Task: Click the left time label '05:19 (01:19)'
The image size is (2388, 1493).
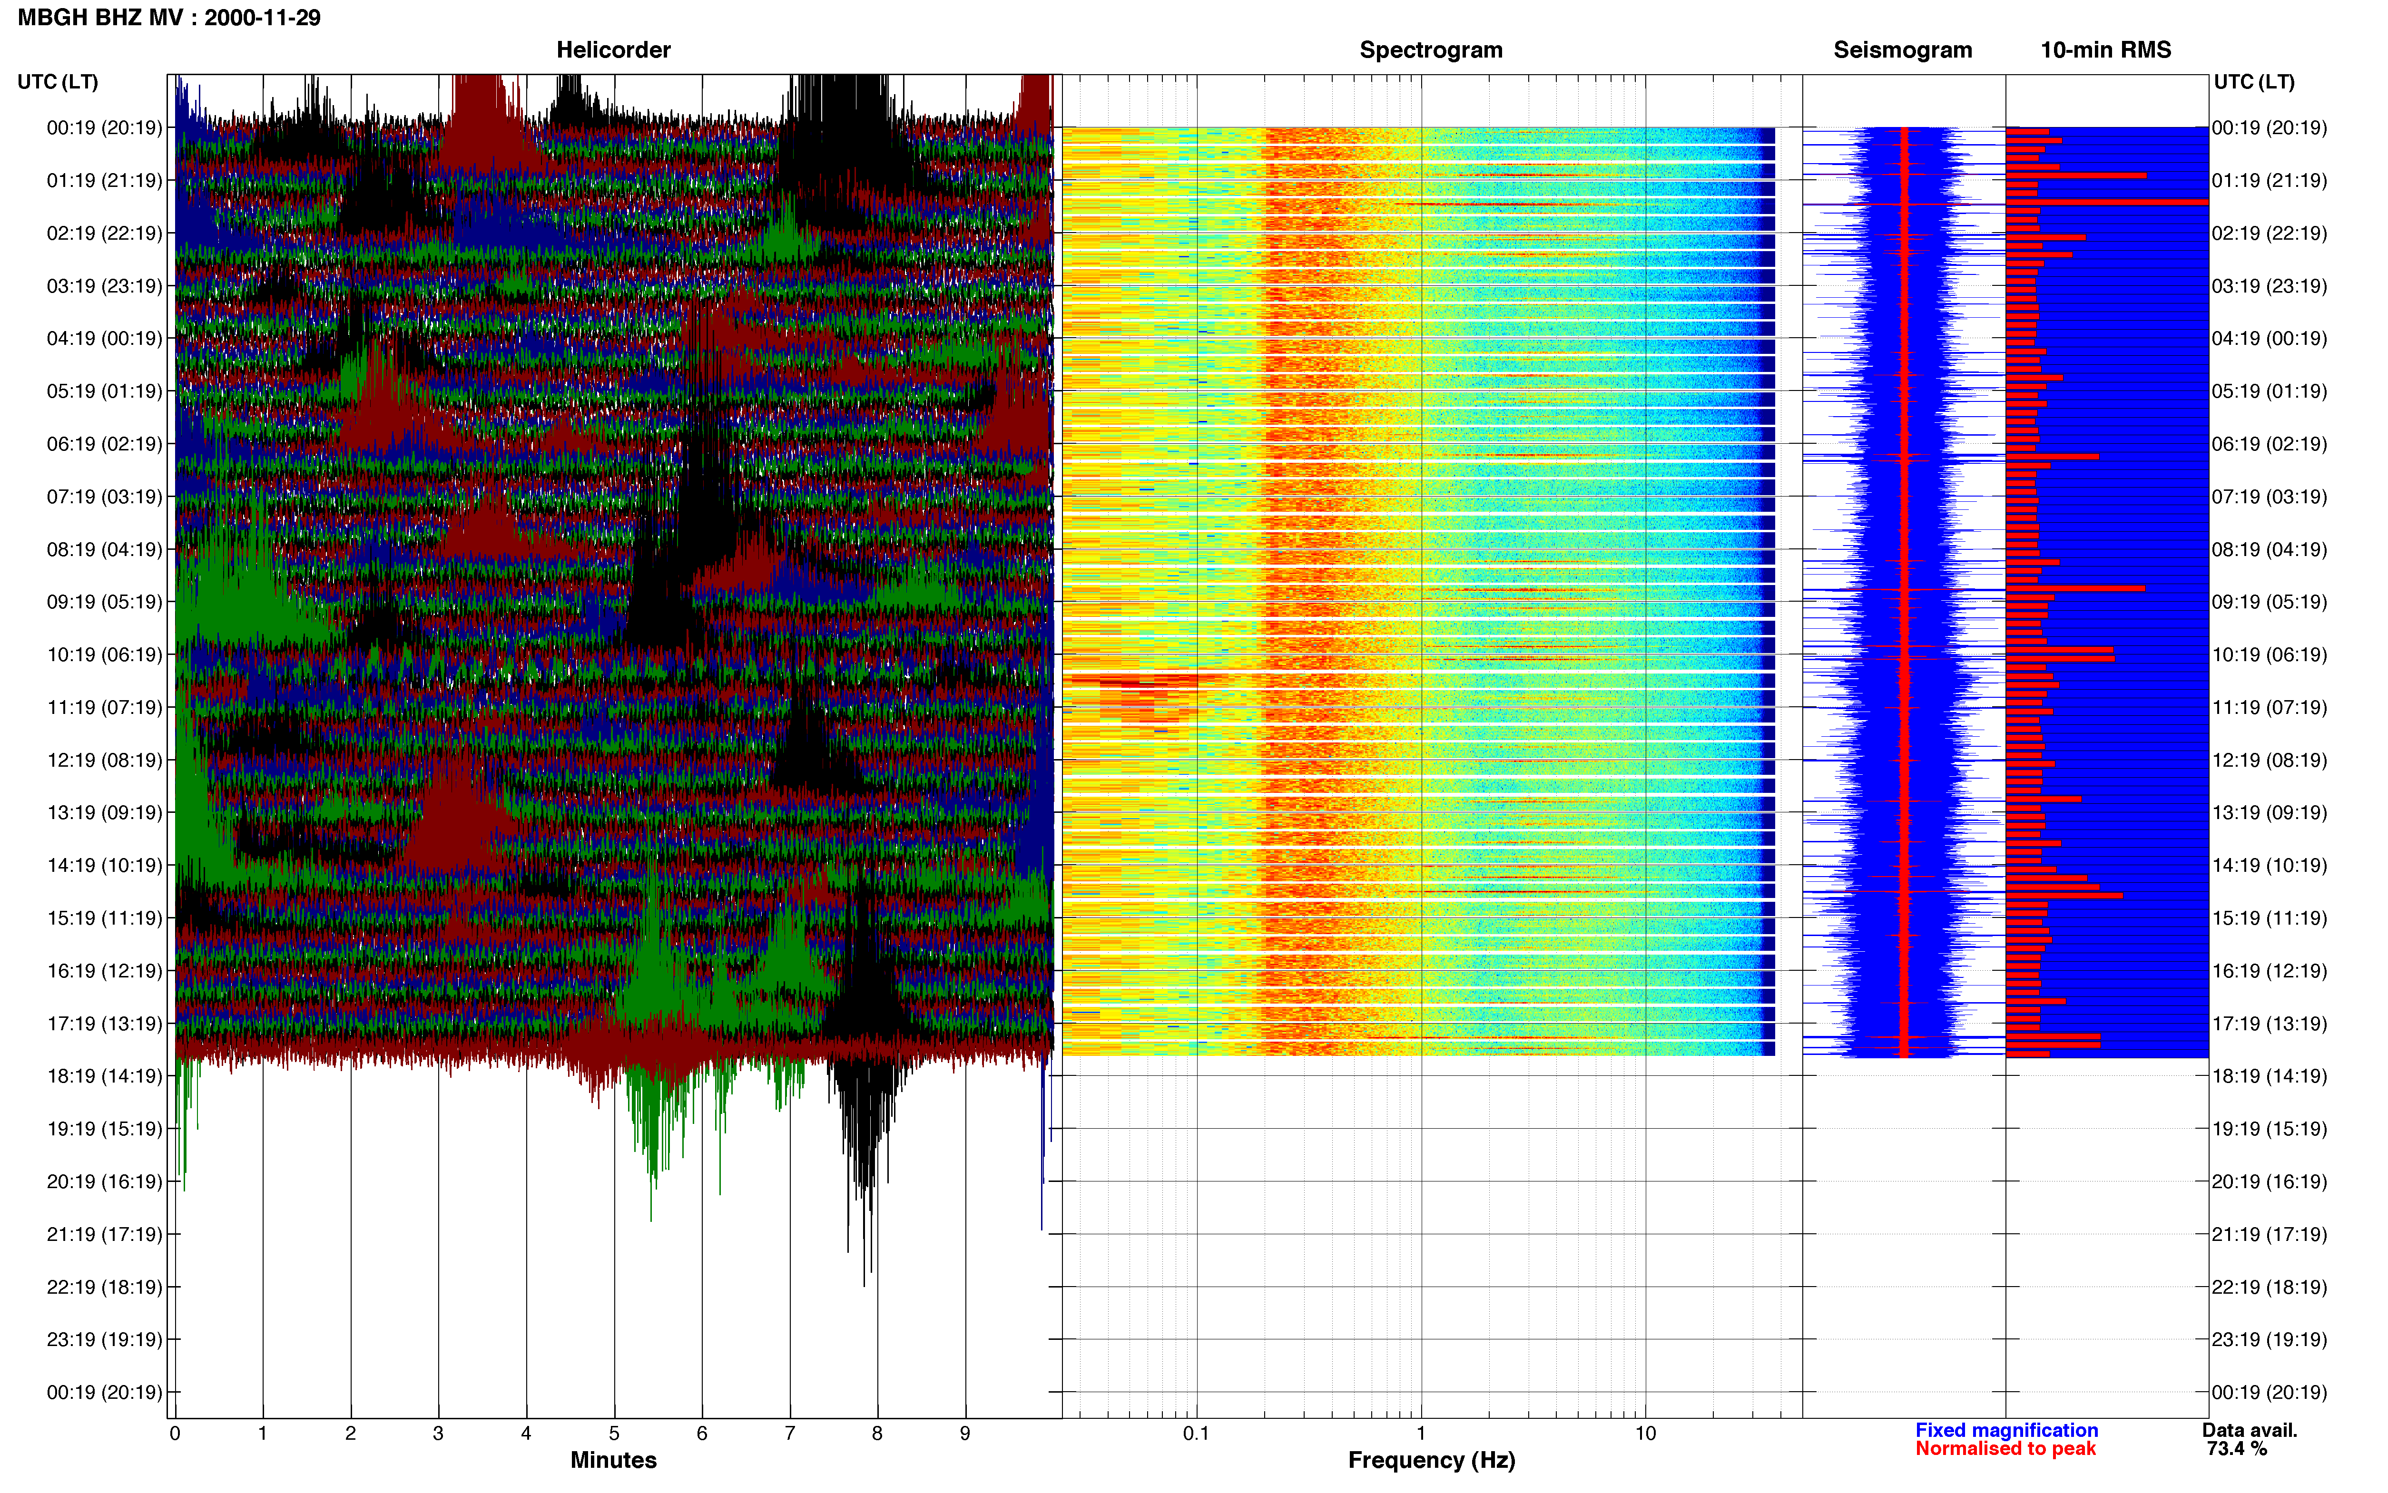Action: [105, 391]
